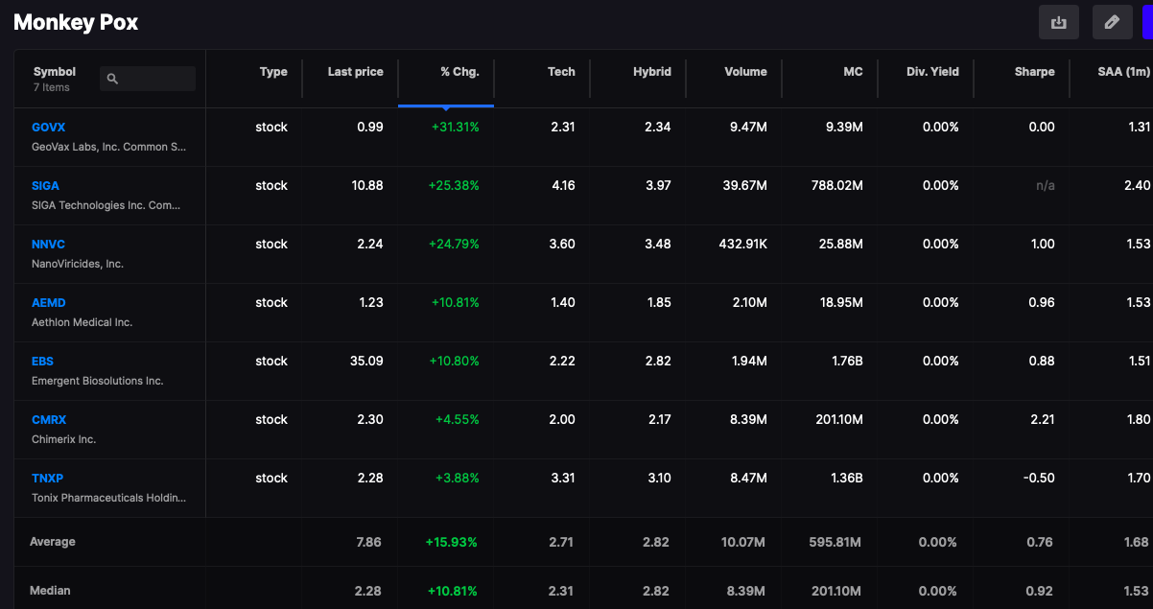Click NanoViricides, Inc. company name
The height and width of the screenshot is (609, 1153).
point(78,264)
